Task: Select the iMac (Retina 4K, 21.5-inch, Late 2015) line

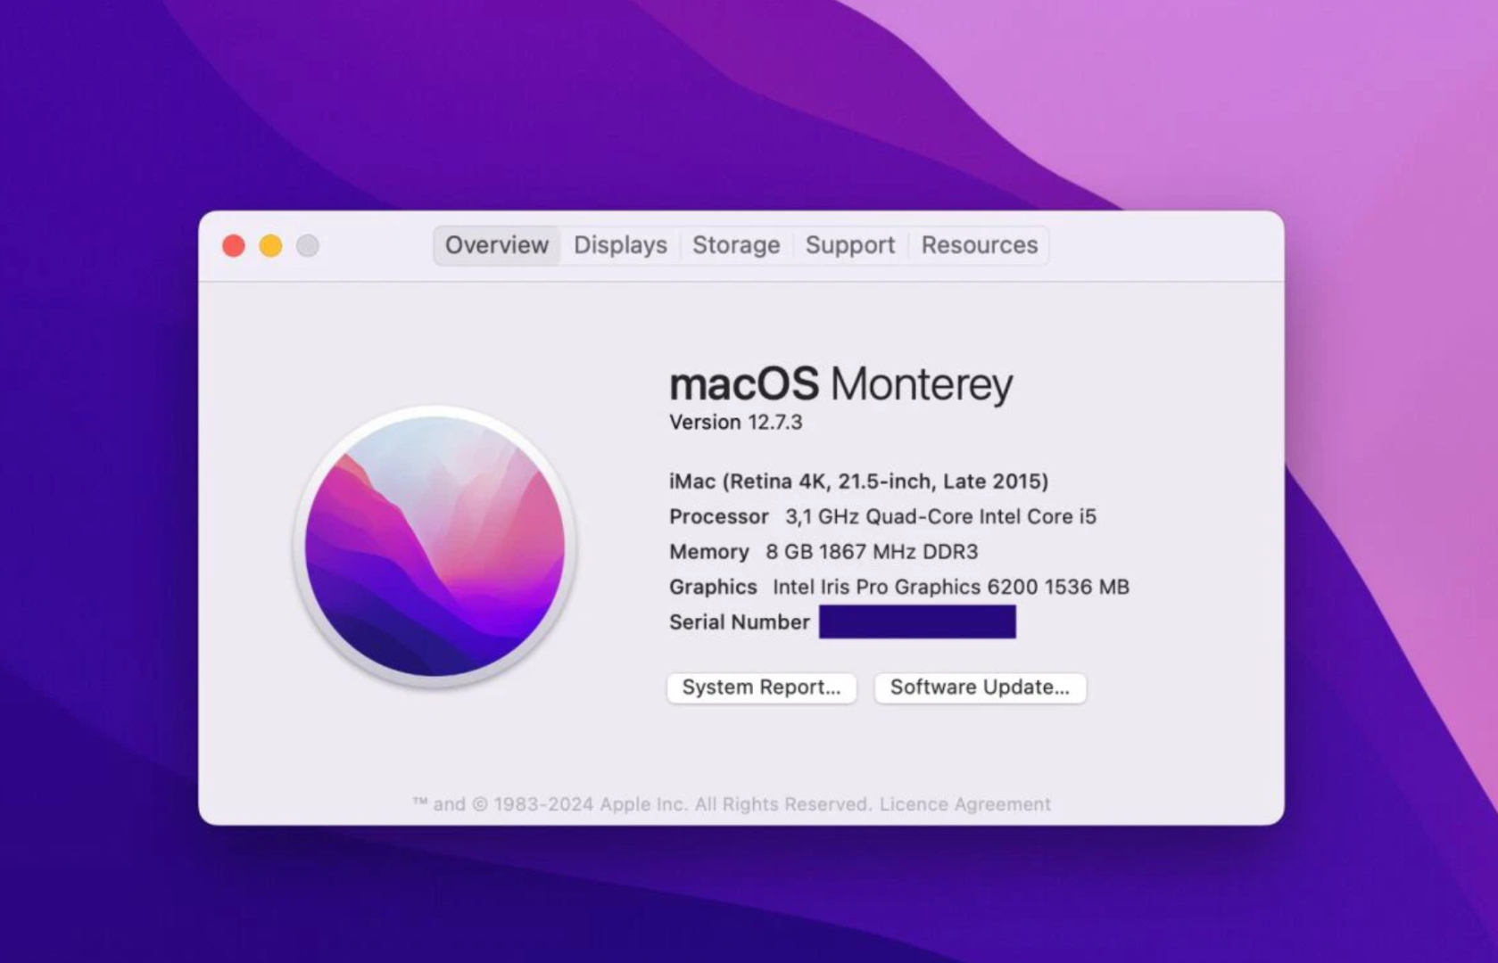Action: click(x=858, y=481)
